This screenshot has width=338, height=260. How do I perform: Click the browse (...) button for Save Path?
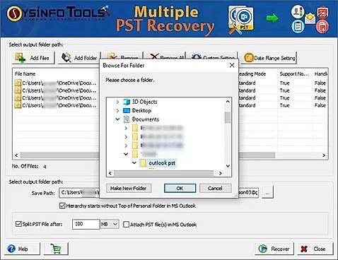(267, 193)
